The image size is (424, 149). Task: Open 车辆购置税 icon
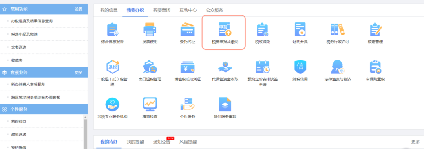pos(375,67)
